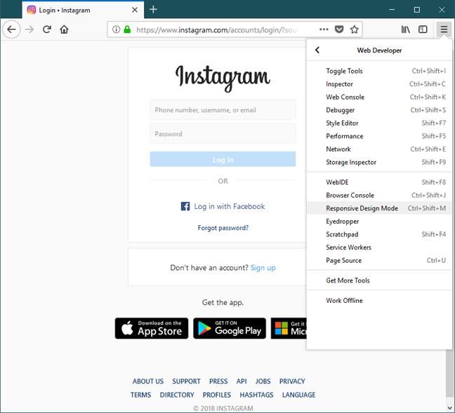Download on the App Store badge

pos(152,328)
